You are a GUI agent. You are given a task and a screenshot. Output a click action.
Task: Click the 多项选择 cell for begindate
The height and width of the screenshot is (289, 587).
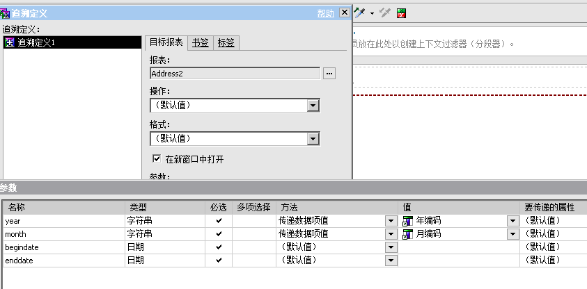tap(254, 247)
